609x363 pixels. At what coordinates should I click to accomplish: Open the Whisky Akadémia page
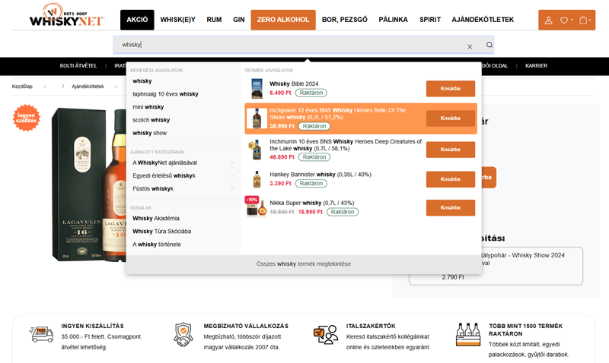156,219
